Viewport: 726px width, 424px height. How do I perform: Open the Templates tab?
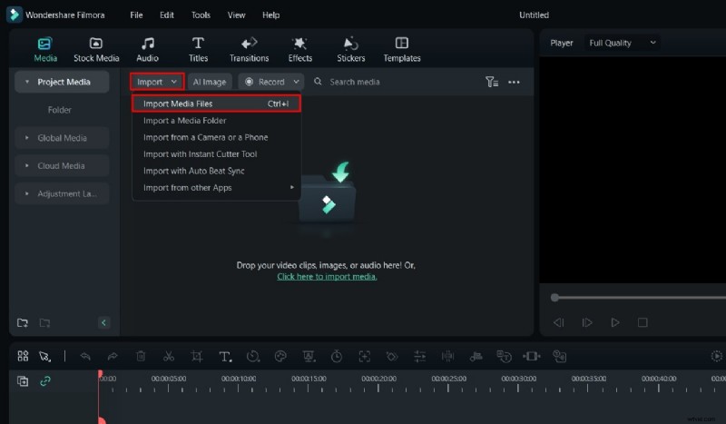402,50
